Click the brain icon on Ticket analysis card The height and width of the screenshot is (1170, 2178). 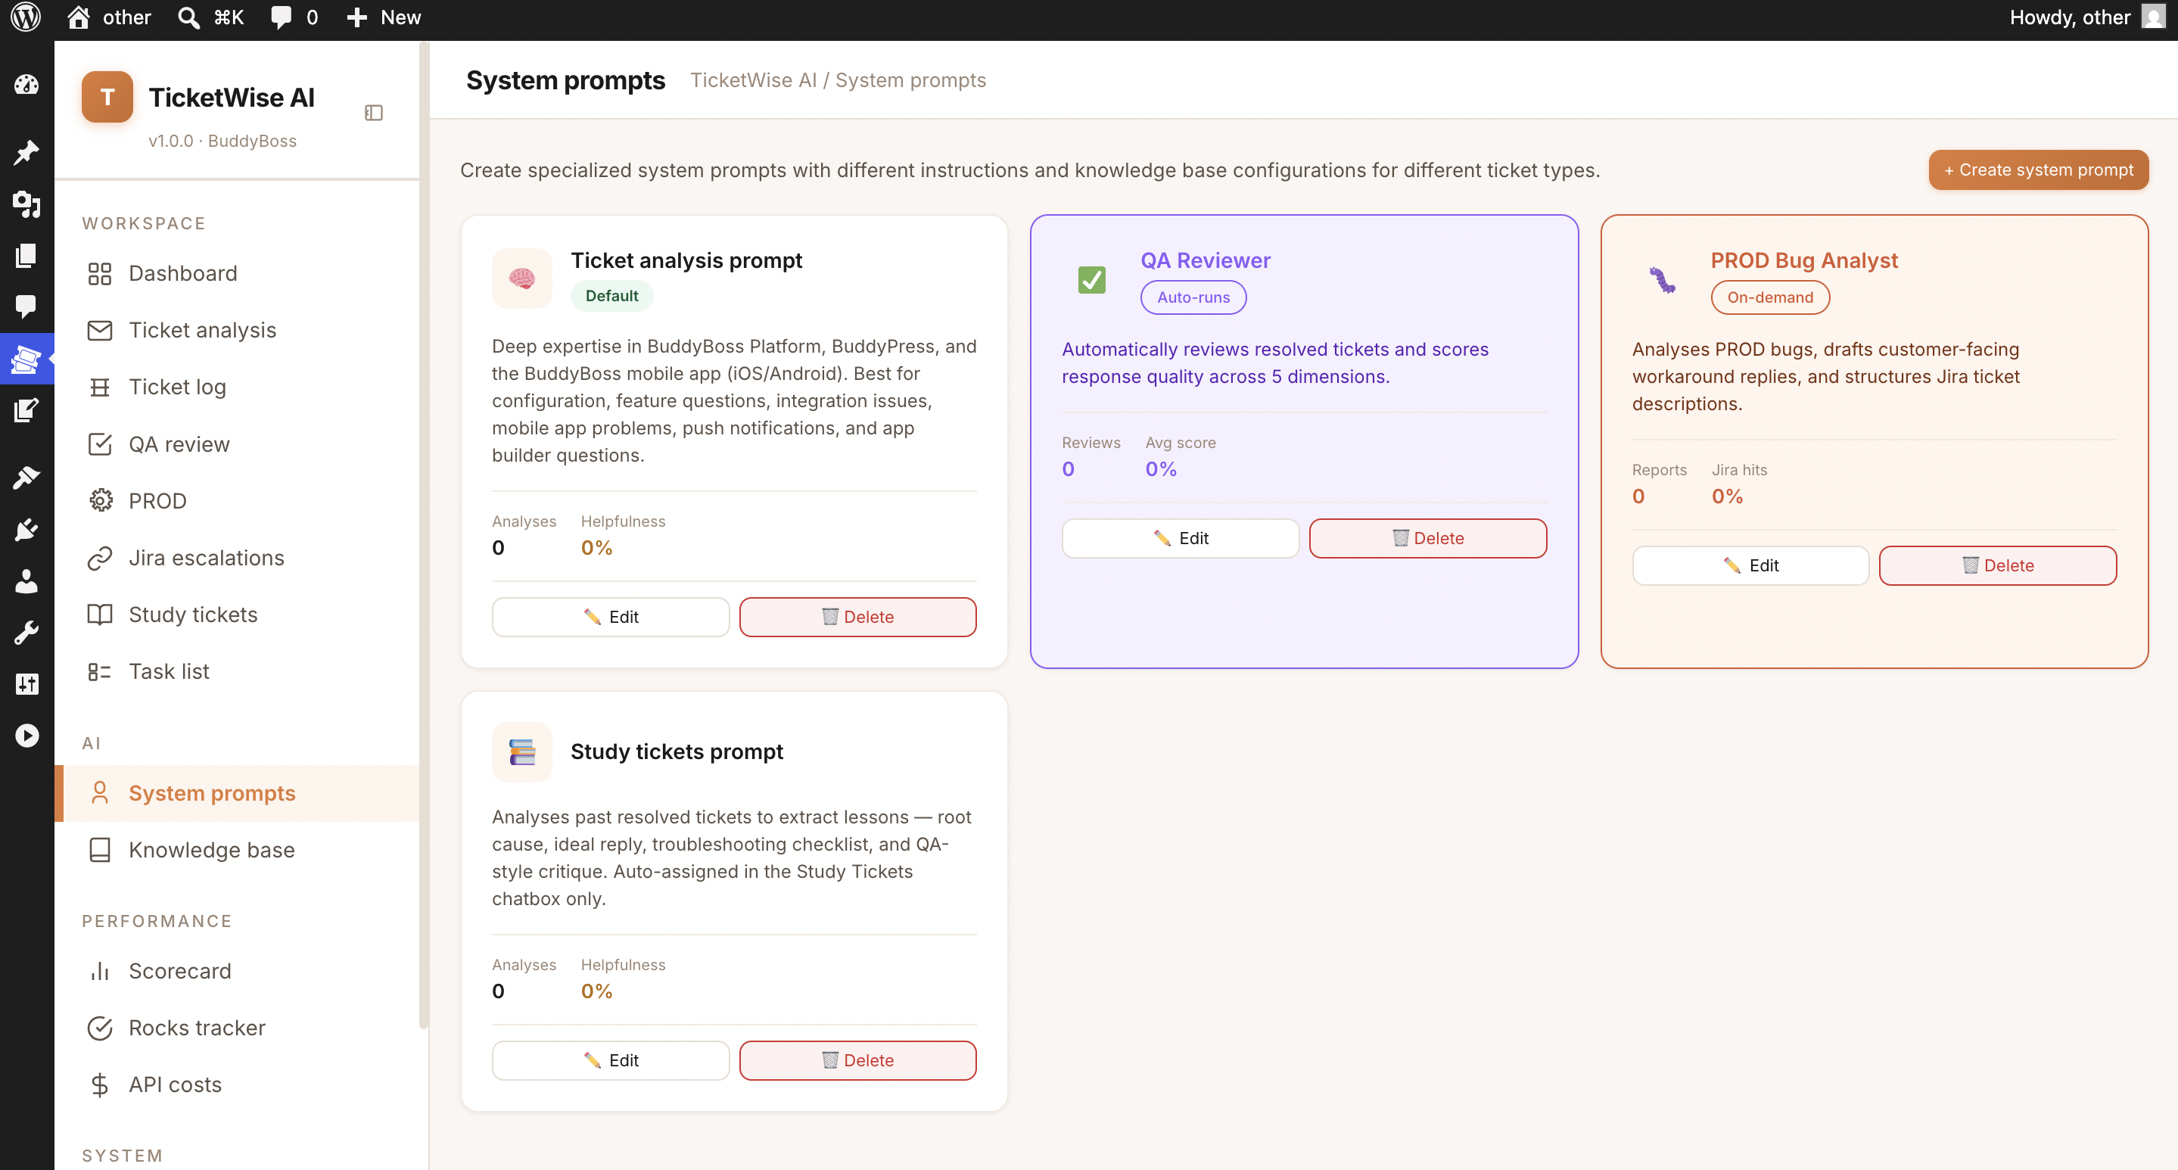click(x=521, y=278)
